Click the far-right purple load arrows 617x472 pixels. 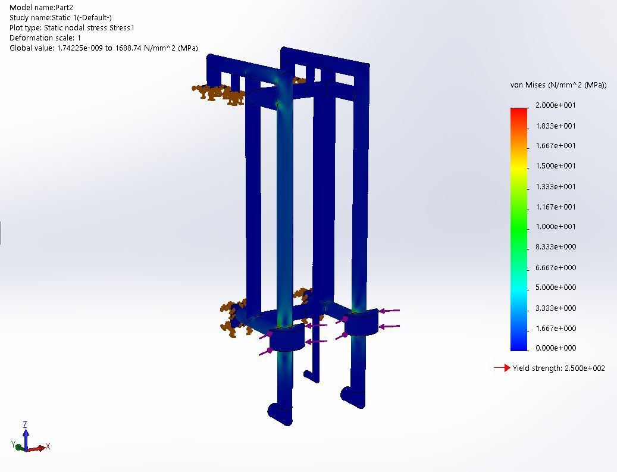click(x=390, y=318)
